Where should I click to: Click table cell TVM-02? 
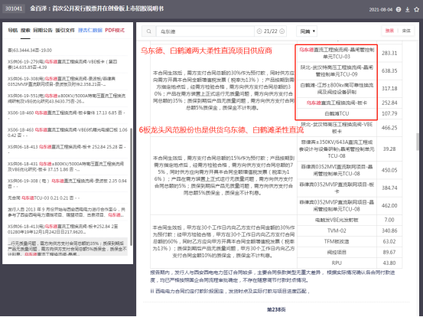(337, 230)
